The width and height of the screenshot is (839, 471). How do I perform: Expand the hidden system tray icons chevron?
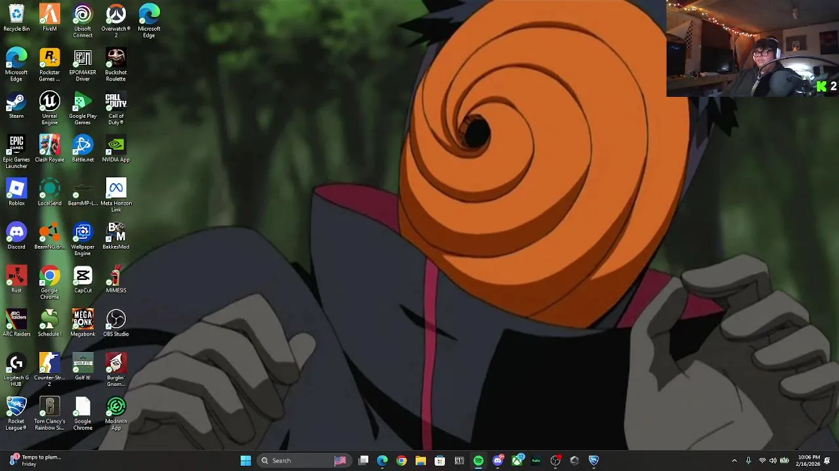click(x=734, y=461)
